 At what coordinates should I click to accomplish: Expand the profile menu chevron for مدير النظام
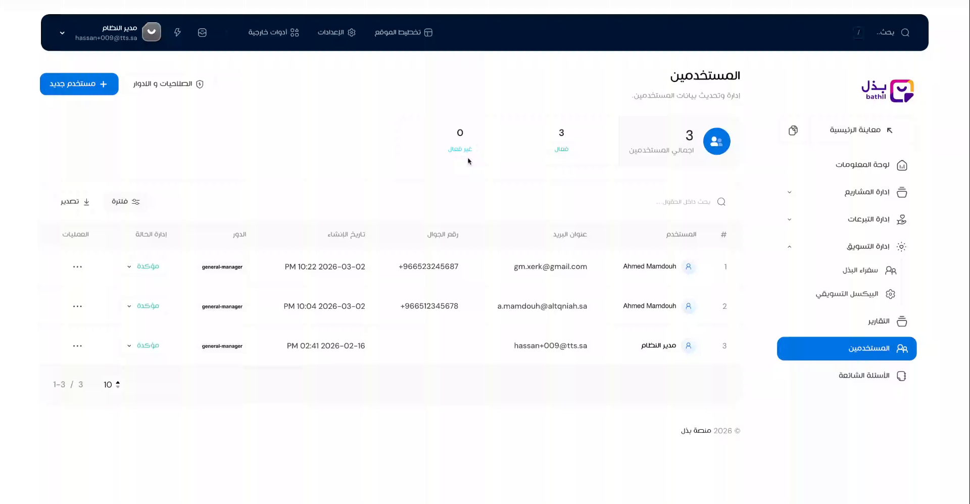pos(62,33)
